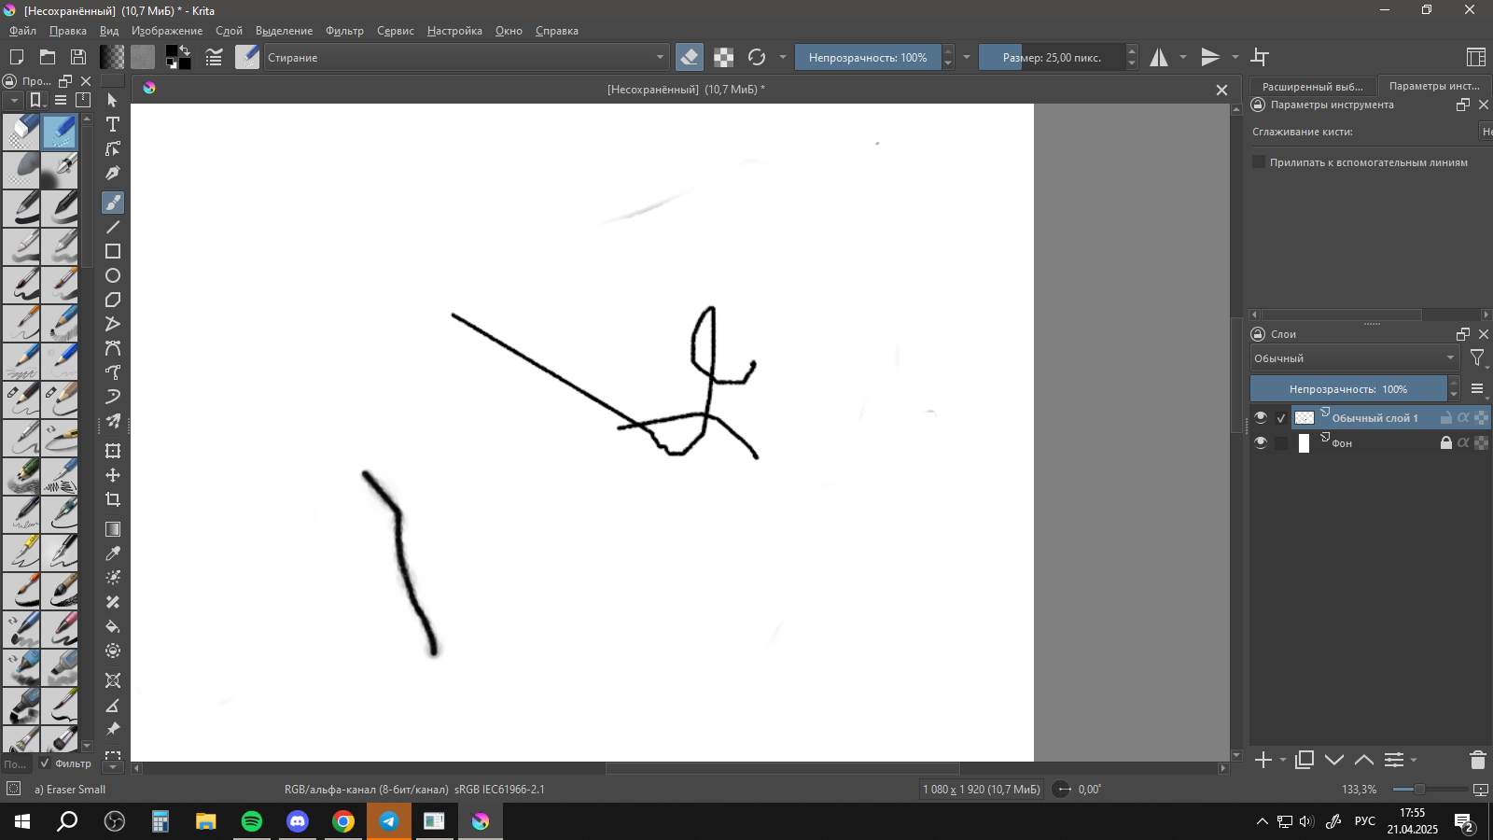Select the Gradient tool
This screenshot has width=1493, height=840.
click(113, 529)
